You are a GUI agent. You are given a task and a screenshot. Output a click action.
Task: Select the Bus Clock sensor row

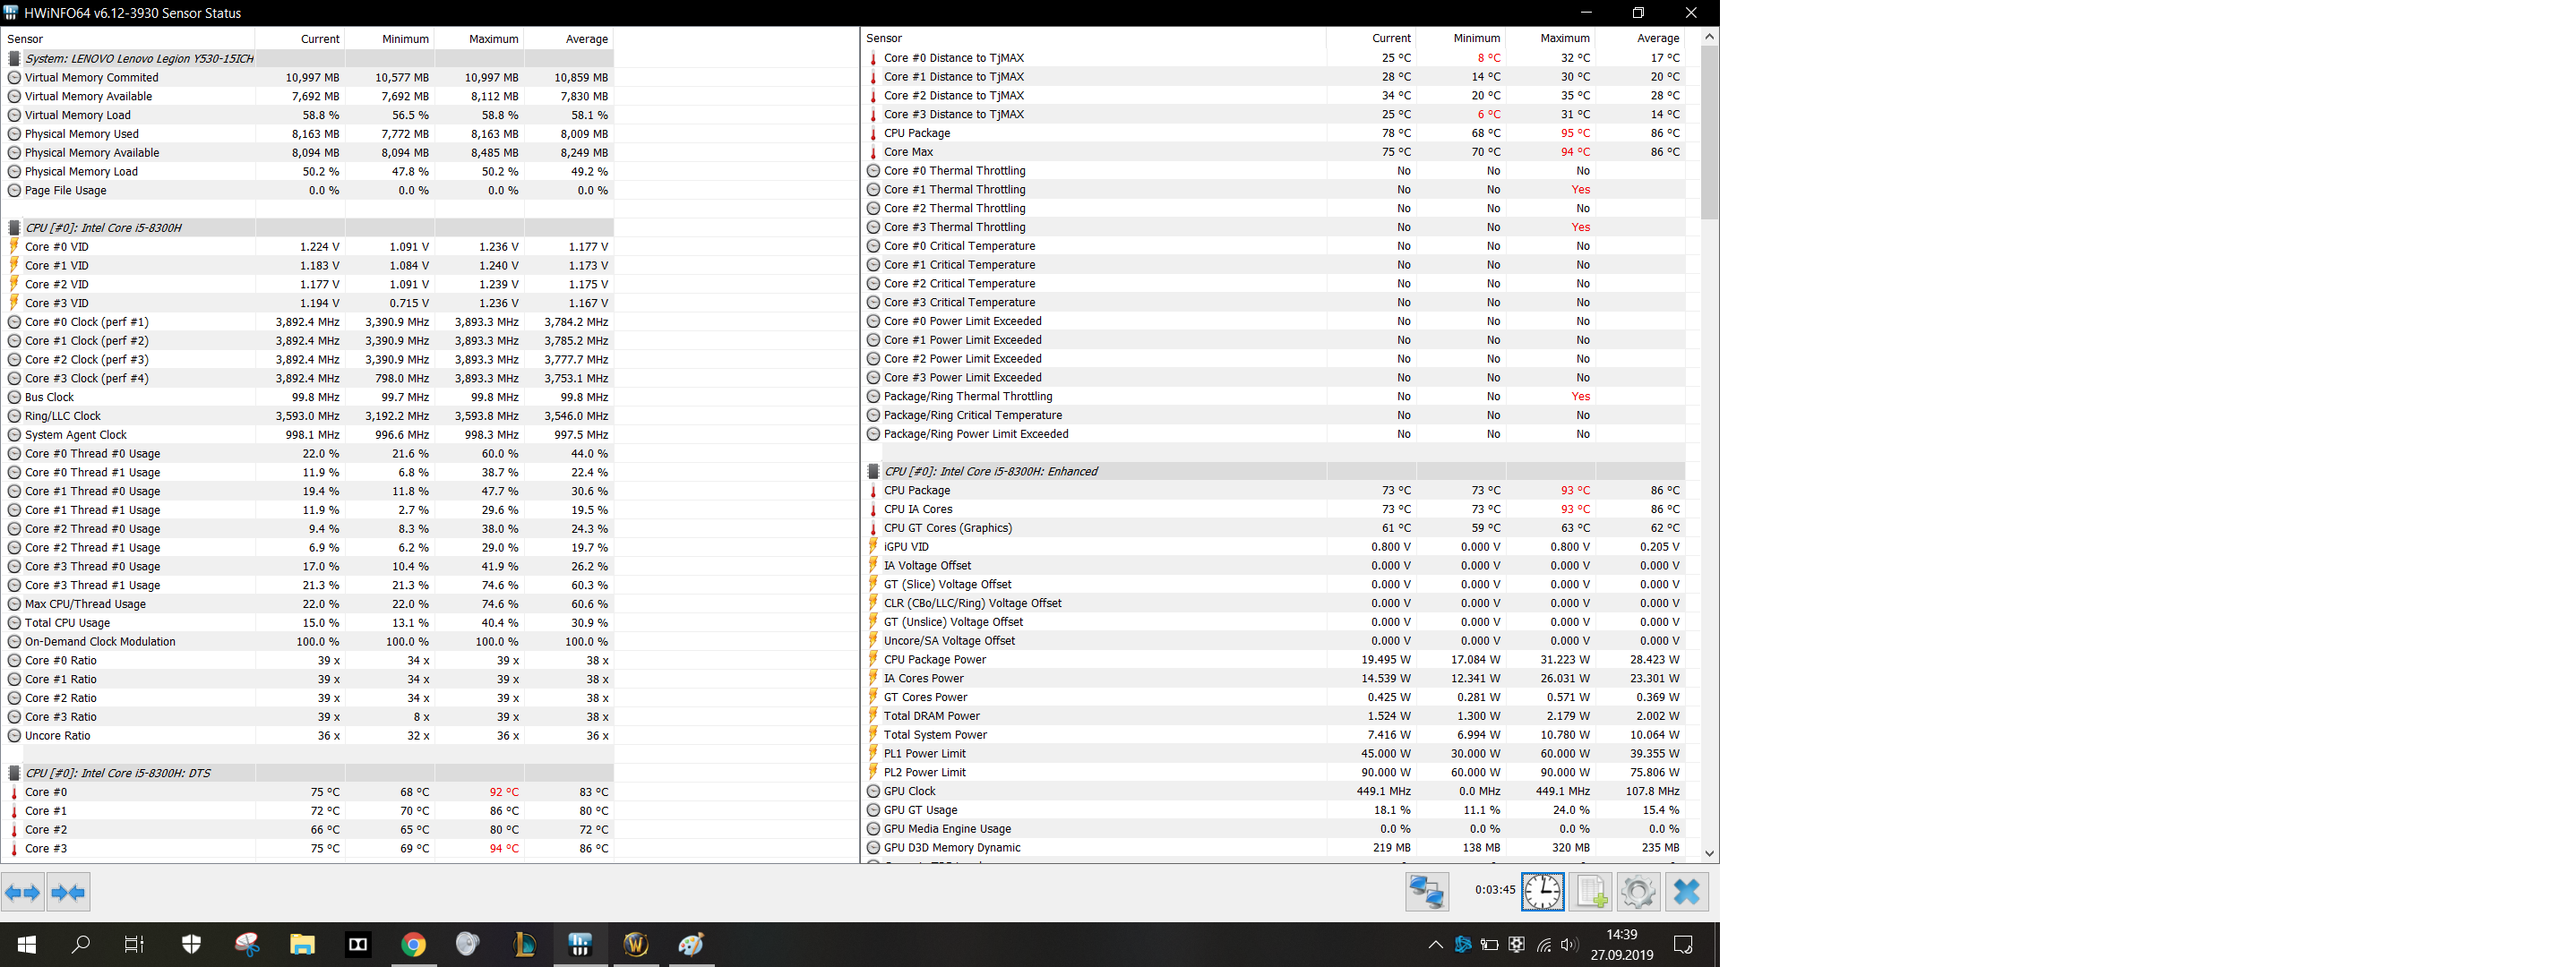click(x=309, y=398)
